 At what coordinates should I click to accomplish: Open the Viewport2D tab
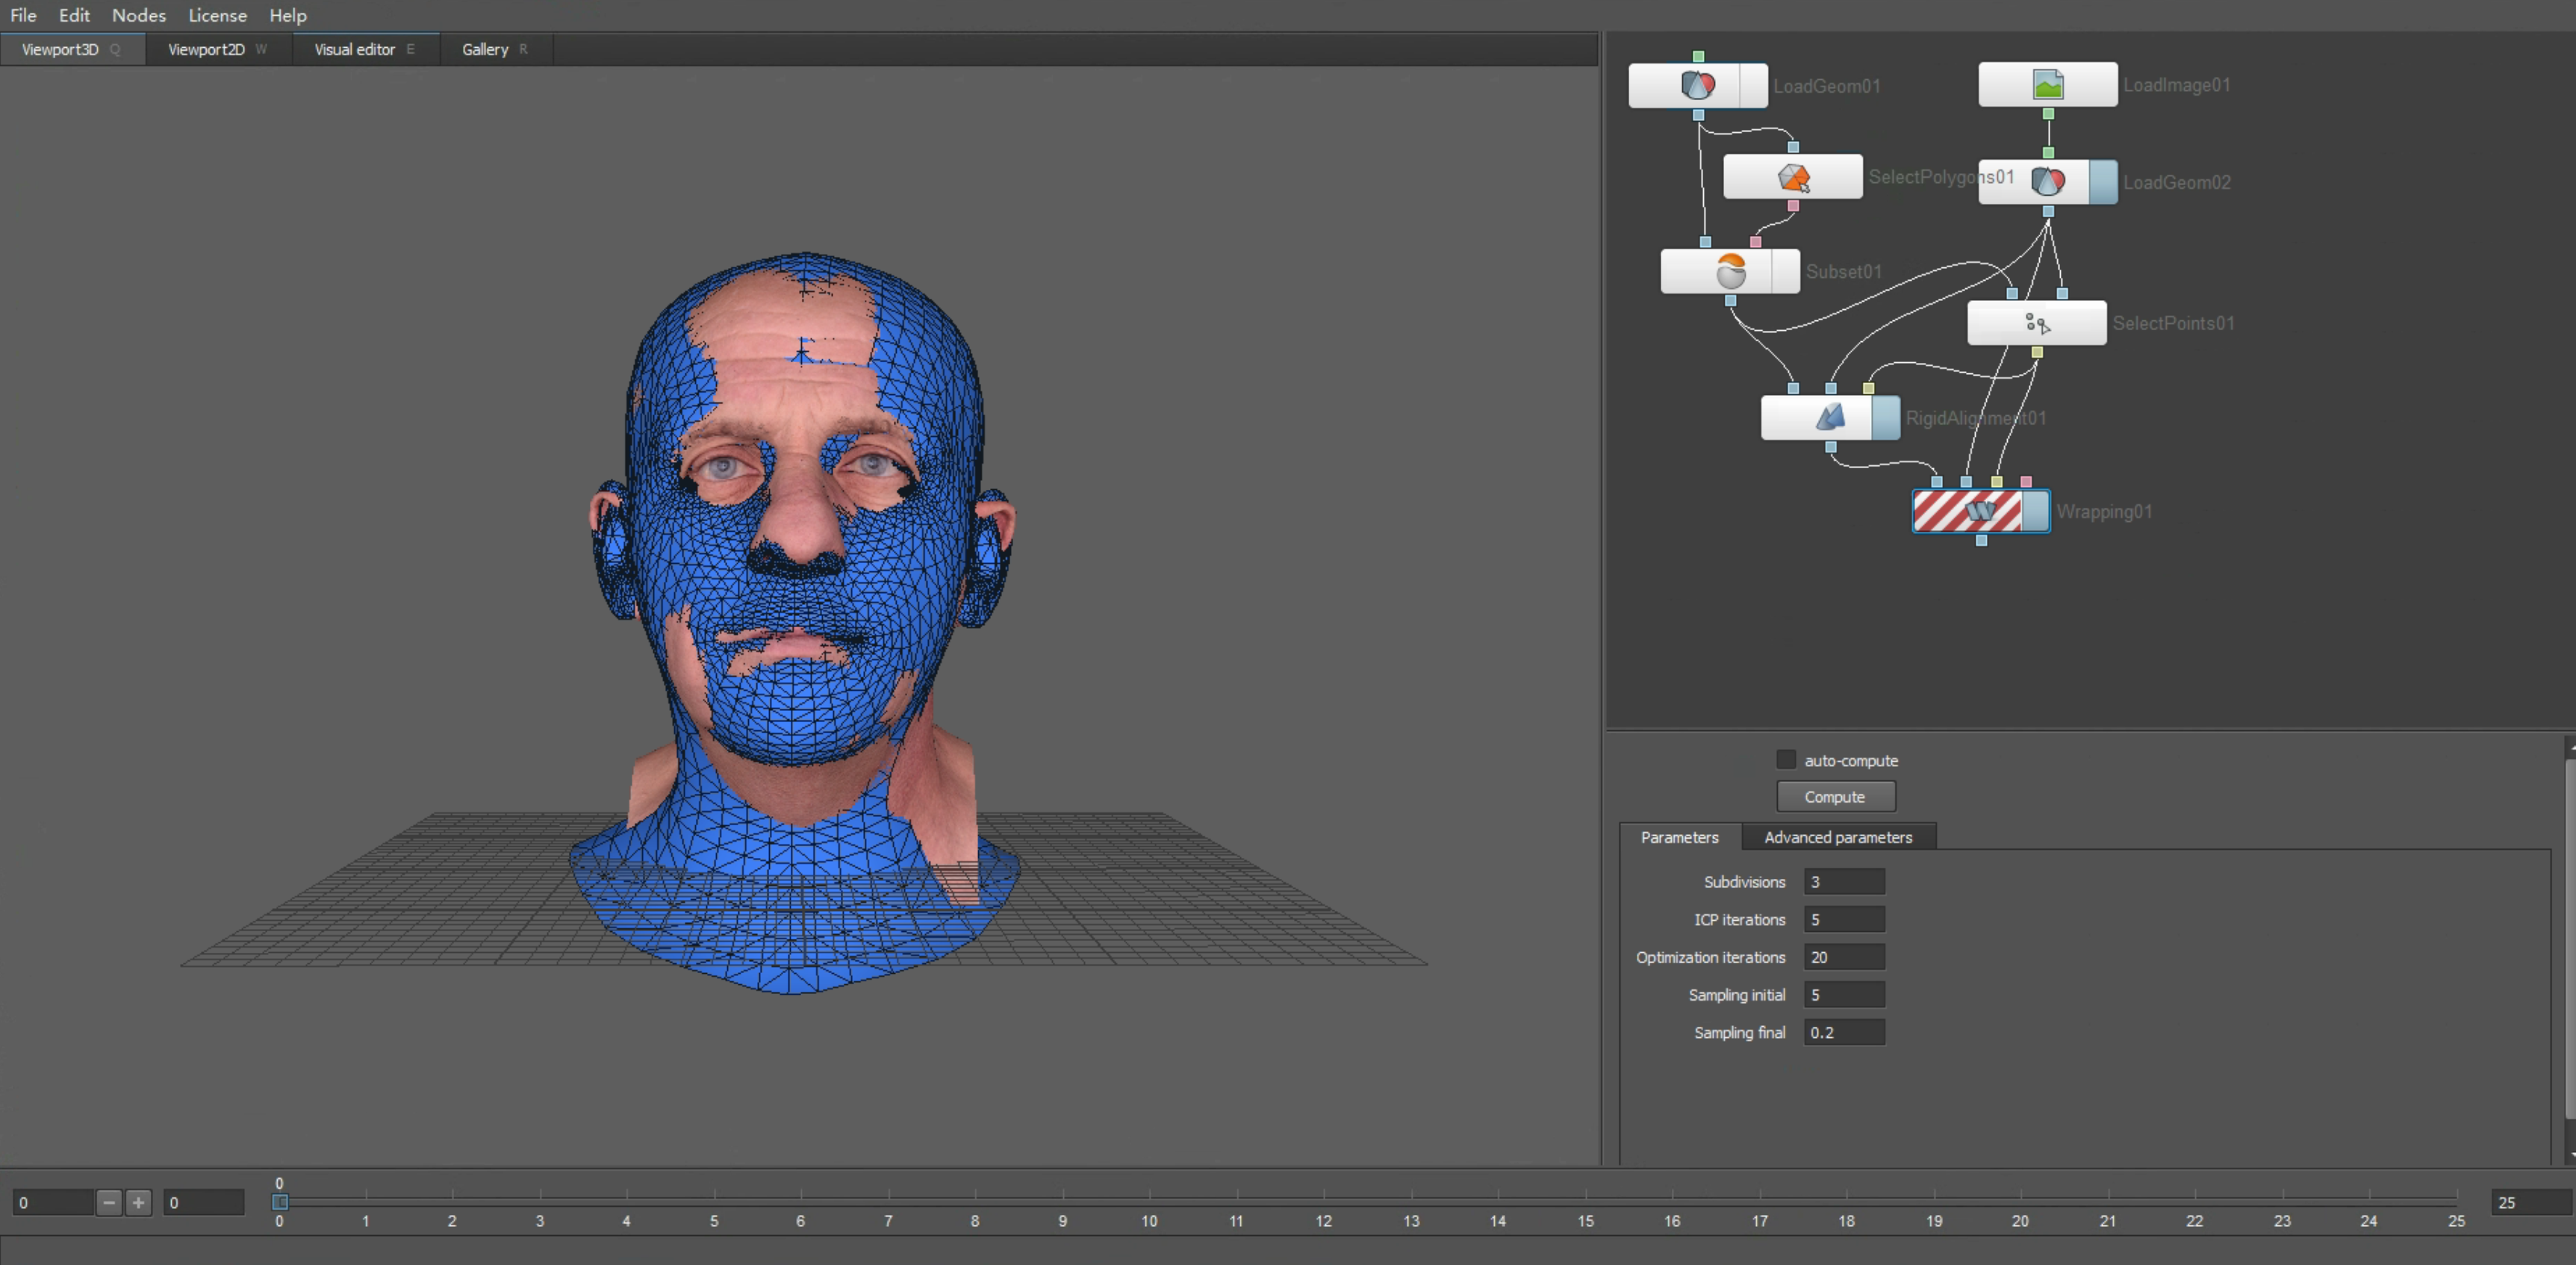(206, 49)
